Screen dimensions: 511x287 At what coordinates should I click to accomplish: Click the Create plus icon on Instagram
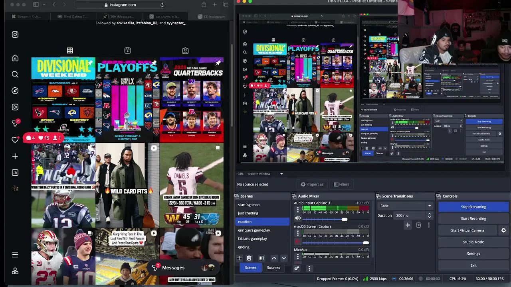click(x=15, y=156)
